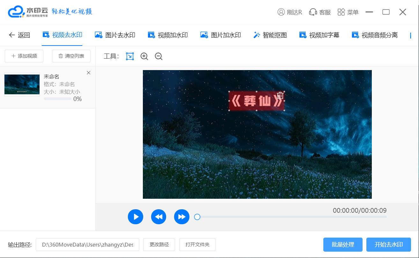The width and height of the screenshot is (419, 258).
Task: Switch to 视频加字幕 tab
Action: tap(319, 35)
